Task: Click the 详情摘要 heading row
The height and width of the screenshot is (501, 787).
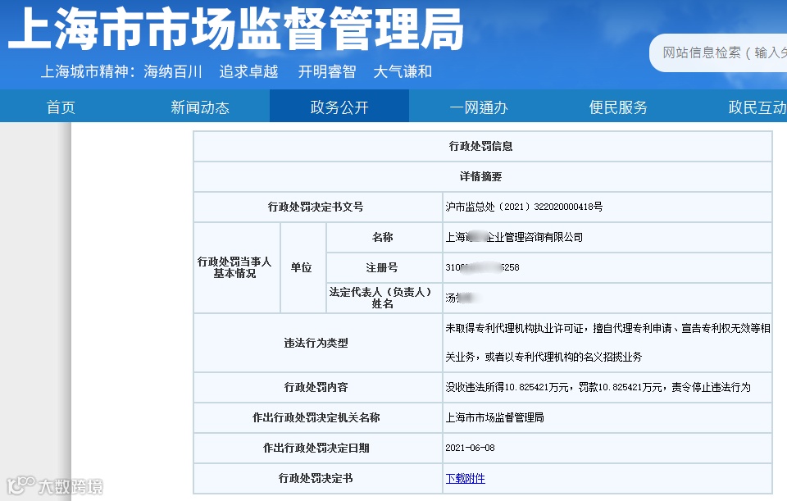Action: (483, 177)
